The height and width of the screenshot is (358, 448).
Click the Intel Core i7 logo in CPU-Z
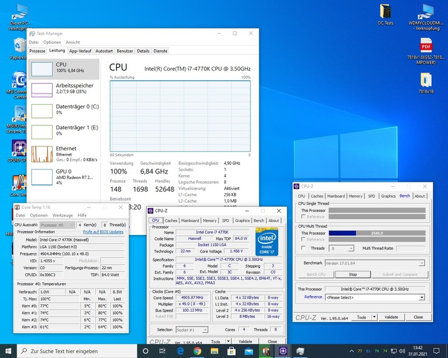click(267, 242)
